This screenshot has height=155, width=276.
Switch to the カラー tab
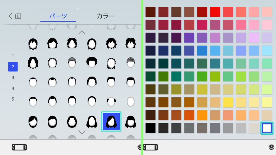[106, 16]
